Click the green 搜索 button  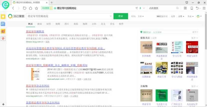point(121,16)
